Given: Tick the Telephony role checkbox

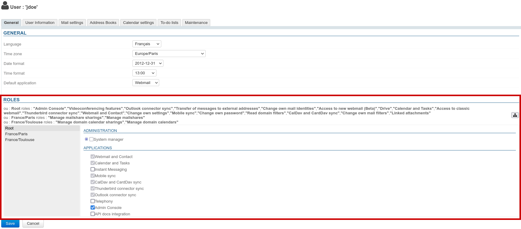Looking at the screenshot, I should [x=93, y=201].
